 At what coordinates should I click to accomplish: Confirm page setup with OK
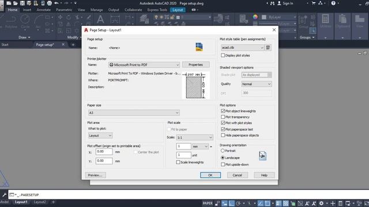click(x=210, y=175)
